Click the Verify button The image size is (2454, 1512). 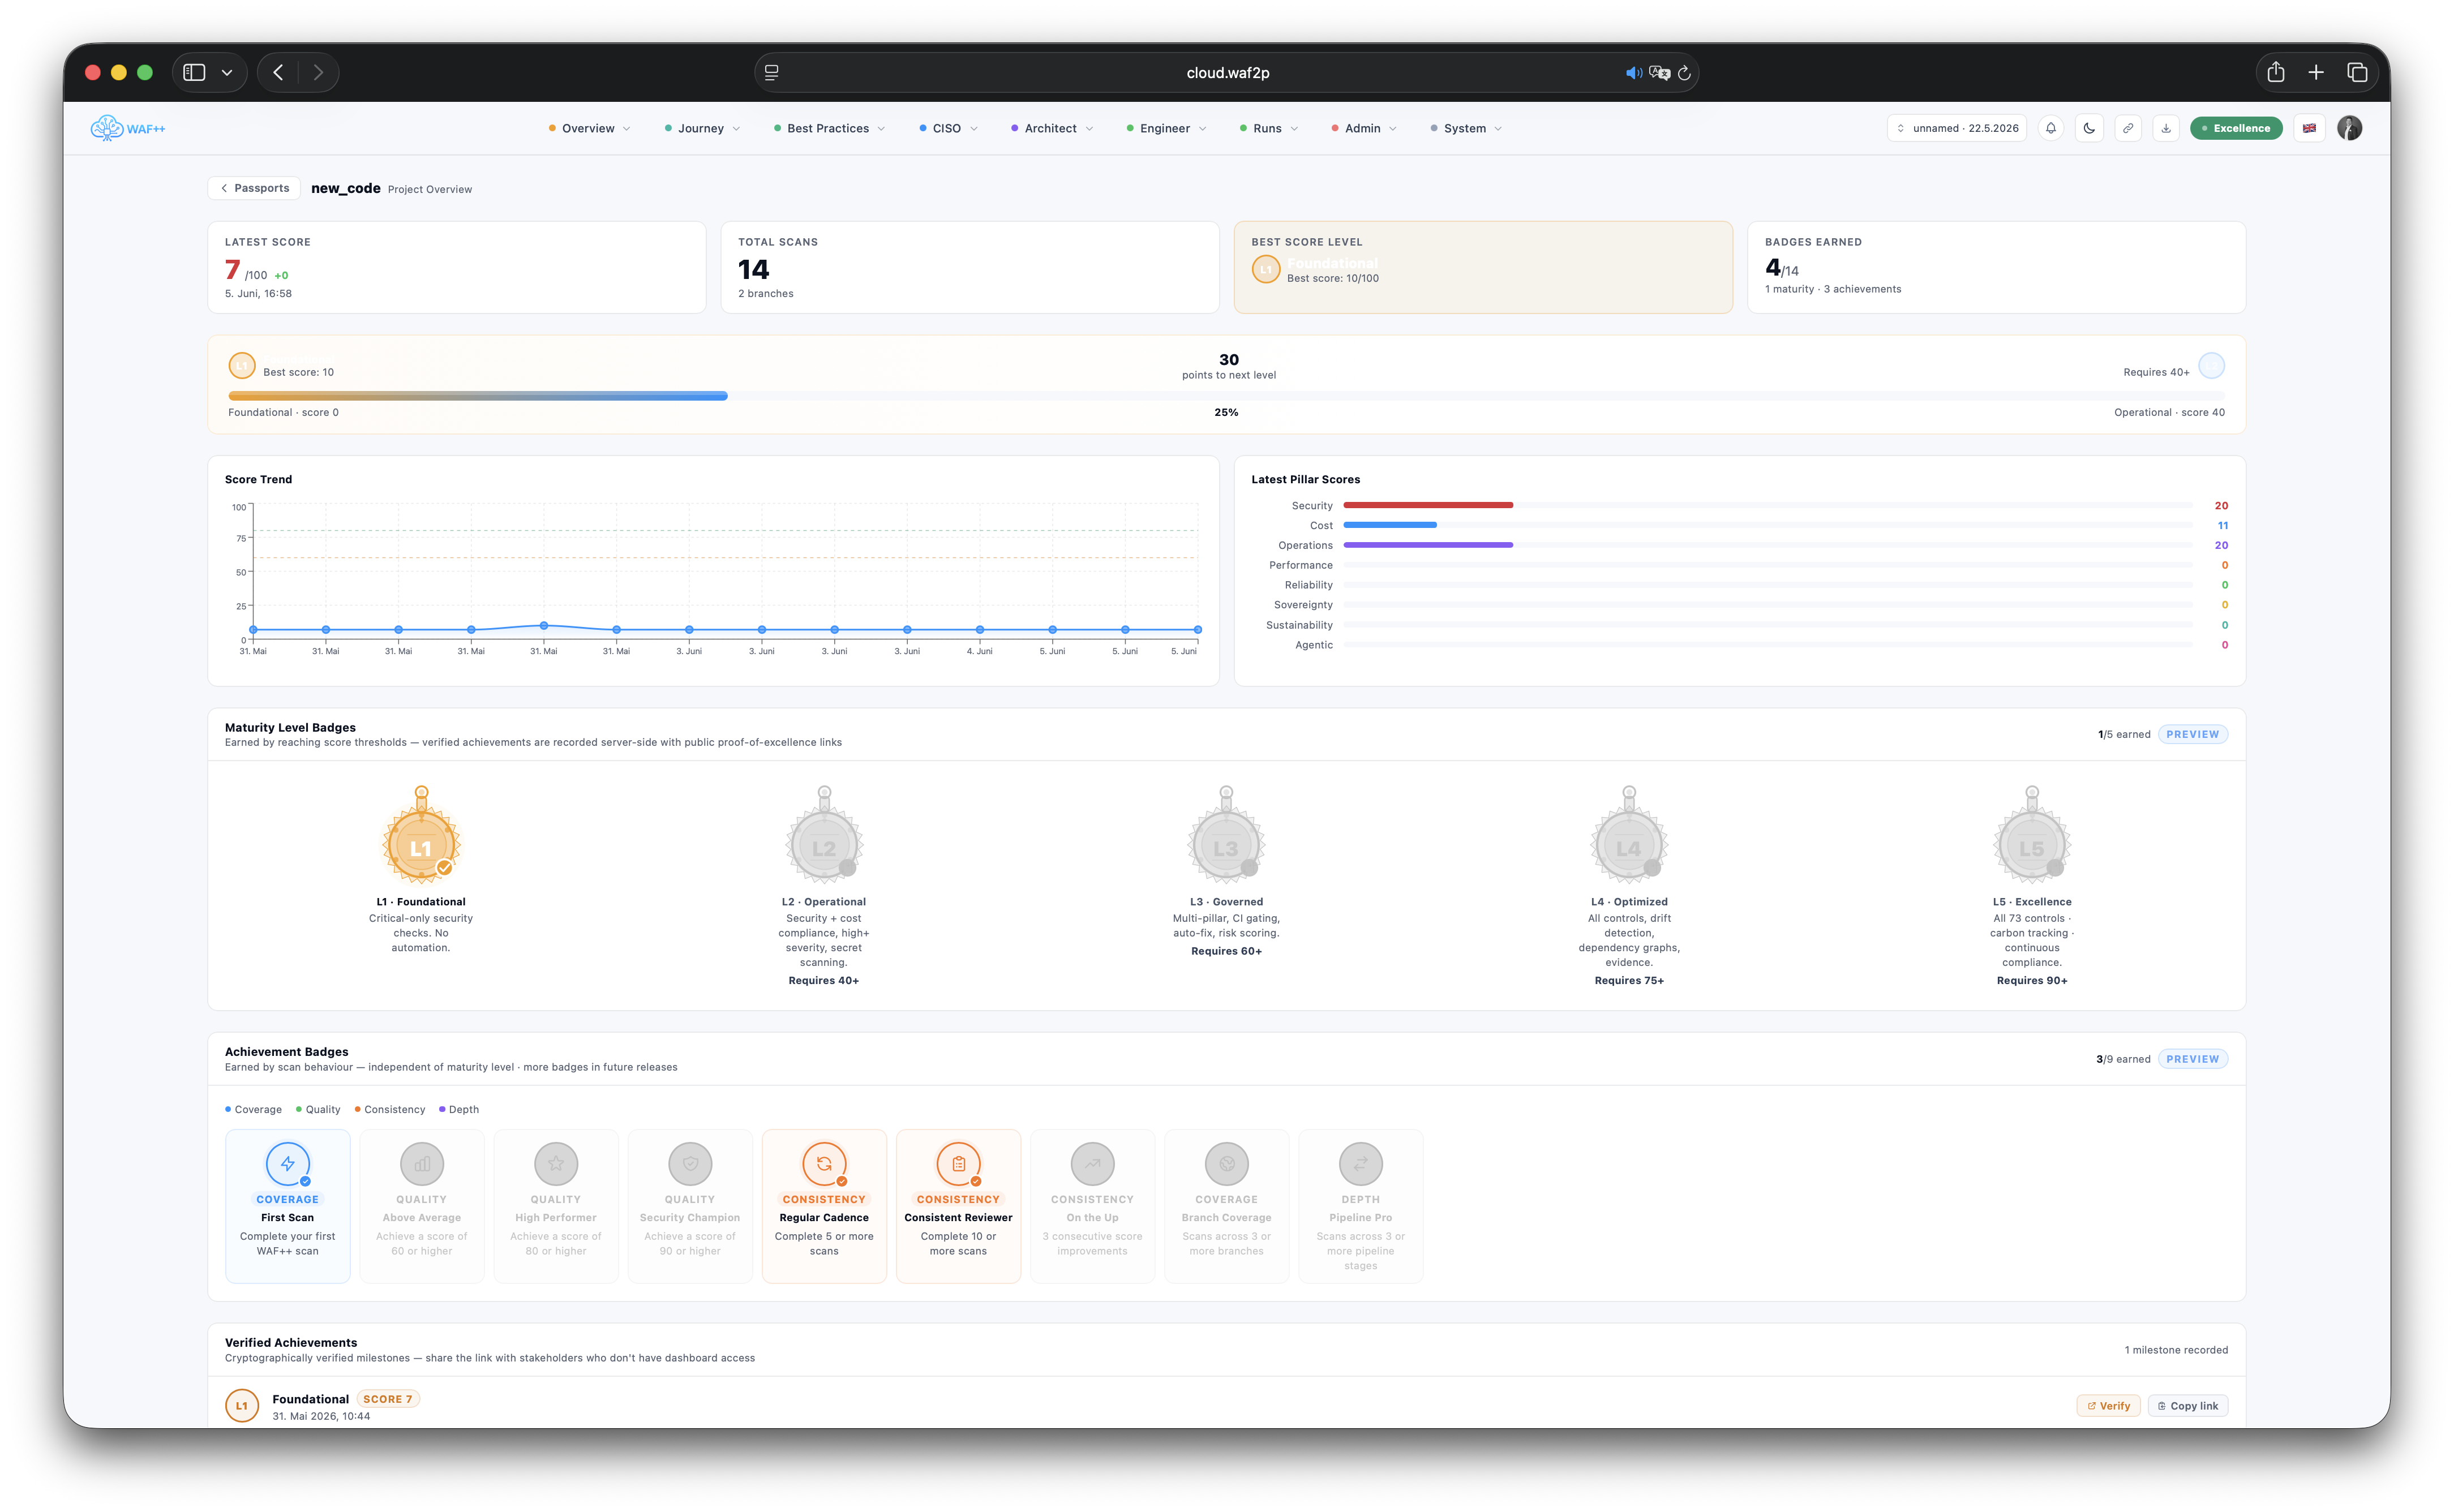coord(2108,1406)
